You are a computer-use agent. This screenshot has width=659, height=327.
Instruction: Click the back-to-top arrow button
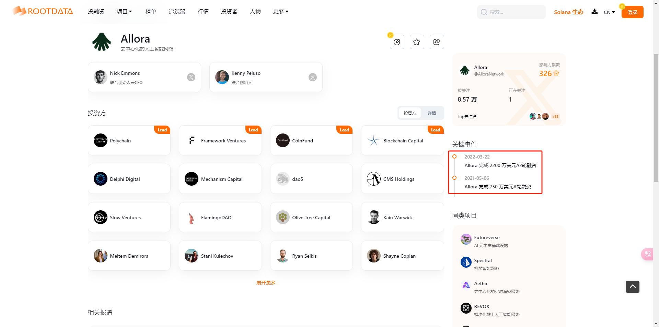click(x=633, y=287)
